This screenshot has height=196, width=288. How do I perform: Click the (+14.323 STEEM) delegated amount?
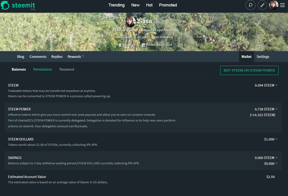pyautogui.click(x=262, y=115)
